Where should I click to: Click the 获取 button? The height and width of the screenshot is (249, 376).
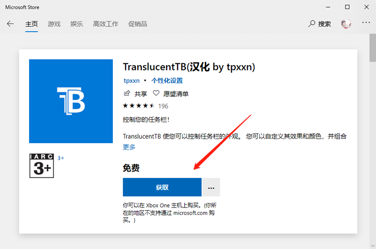(162, 187)
